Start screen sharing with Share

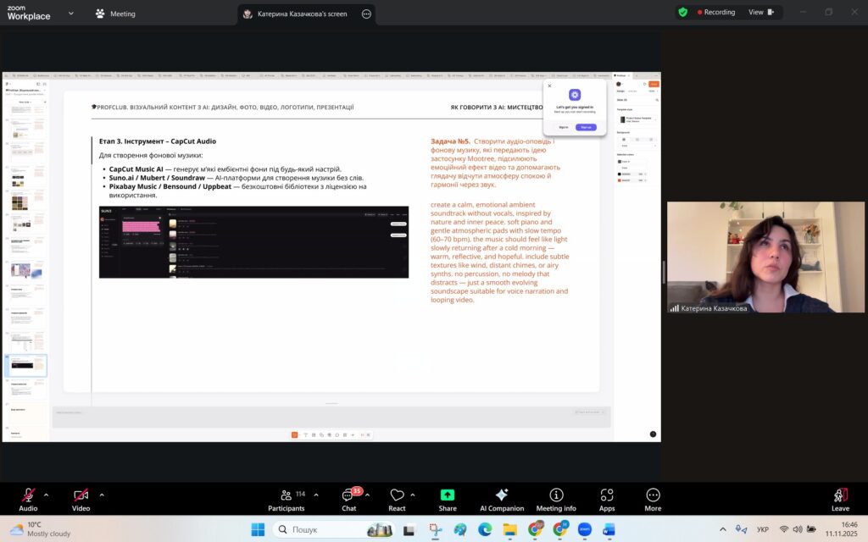point(448,495)
